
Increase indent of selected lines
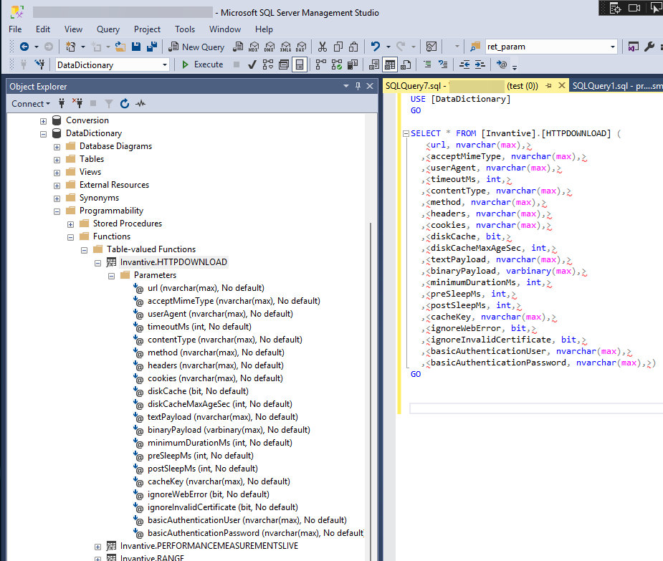pyautogui.click(x=480, y=64)
